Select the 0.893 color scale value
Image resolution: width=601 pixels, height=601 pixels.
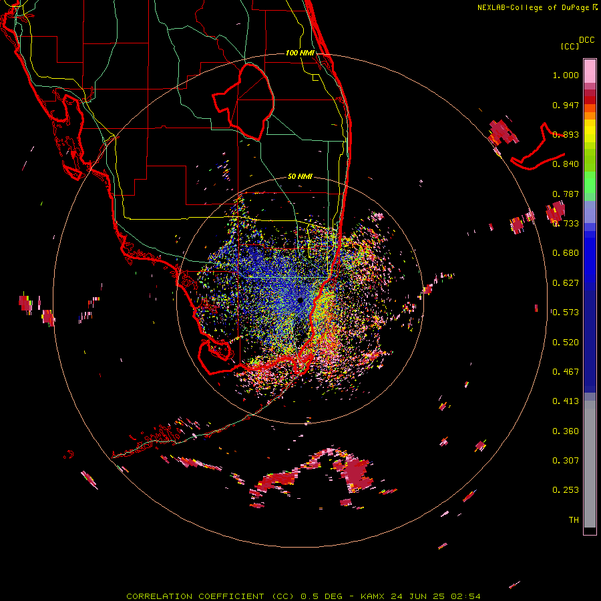[566, 134]
